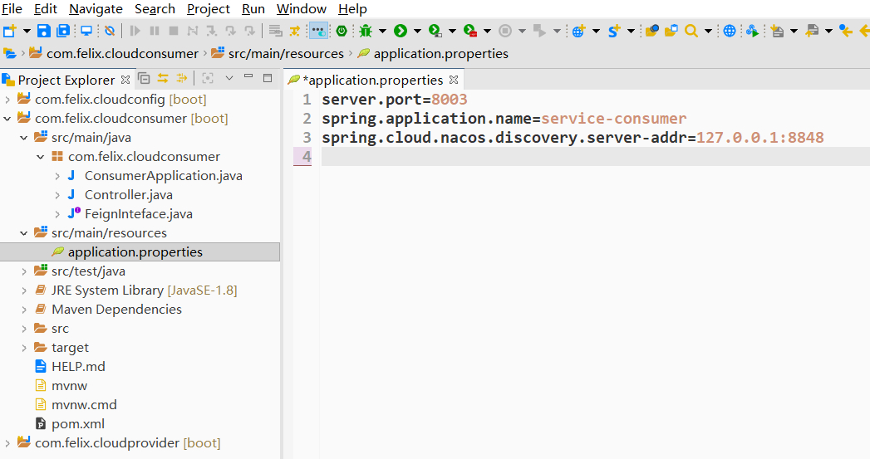Screen dimensions: 870x459
Task: Click the blue S-plus new icon
Action: 614,31
